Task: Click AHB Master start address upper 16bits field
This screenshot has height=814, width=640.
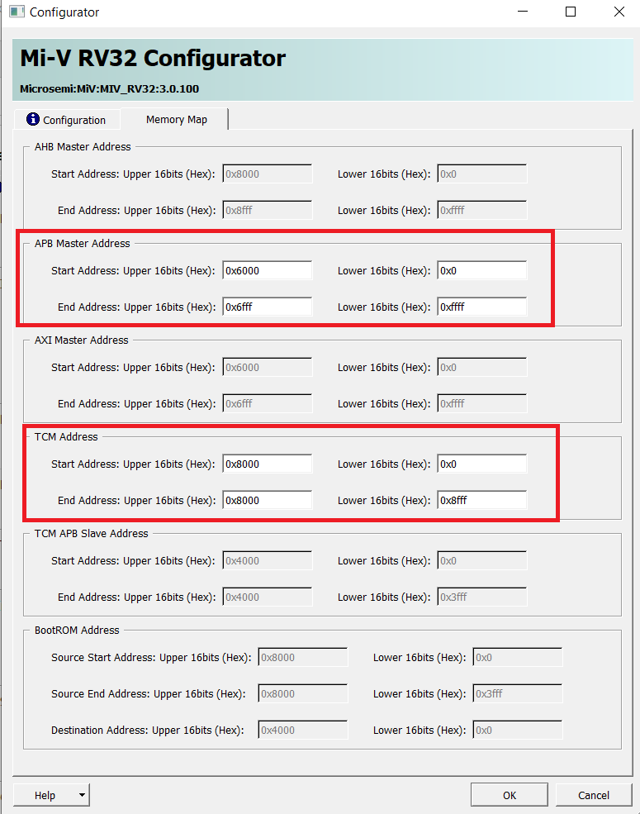Action: (267, 174)
